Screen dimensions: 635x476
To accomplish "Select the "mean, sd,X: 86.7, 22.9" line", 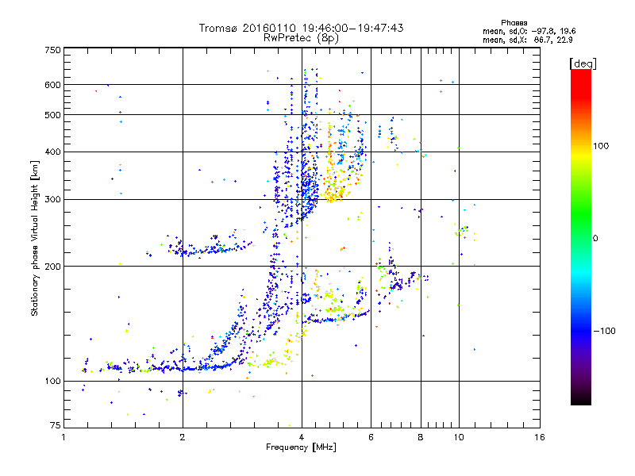I will 527,40.
